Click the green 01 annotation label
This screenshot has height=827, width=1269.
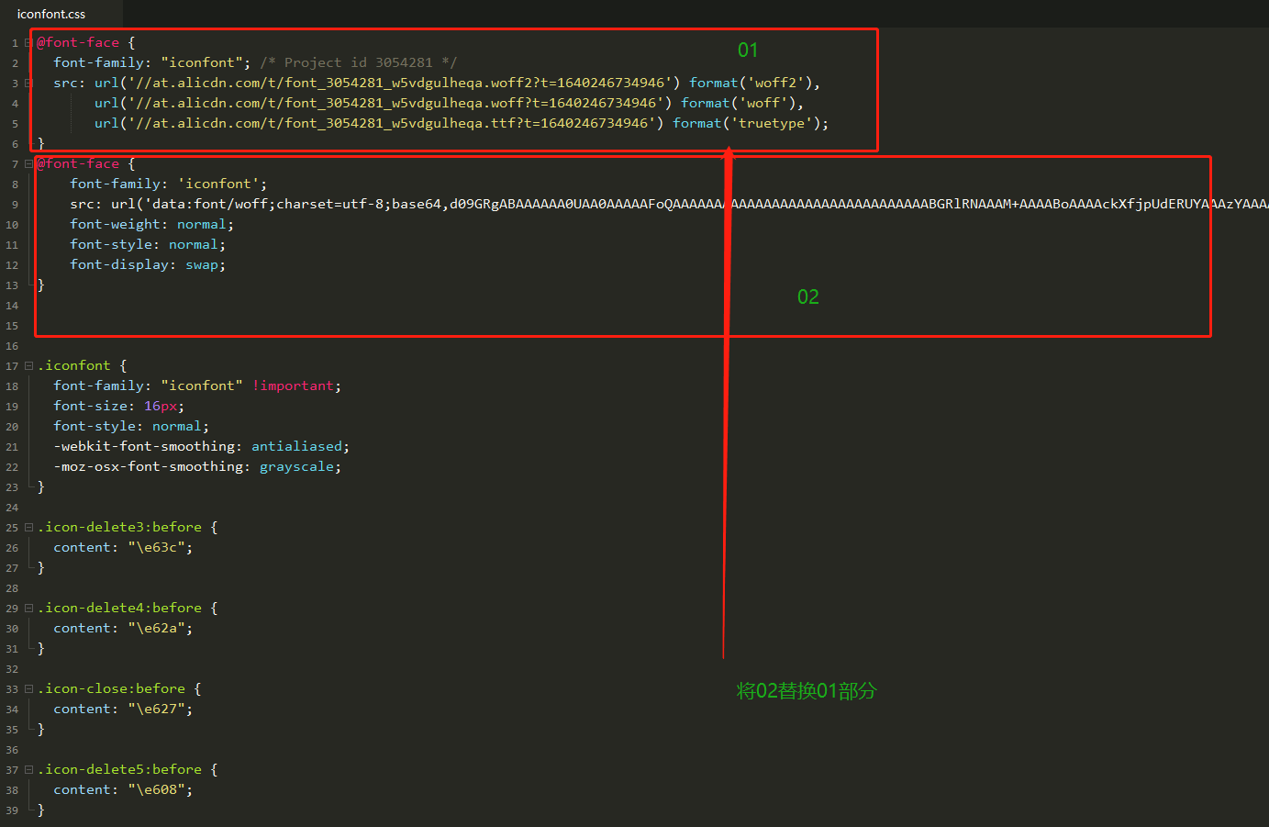(x=748, y=50)
